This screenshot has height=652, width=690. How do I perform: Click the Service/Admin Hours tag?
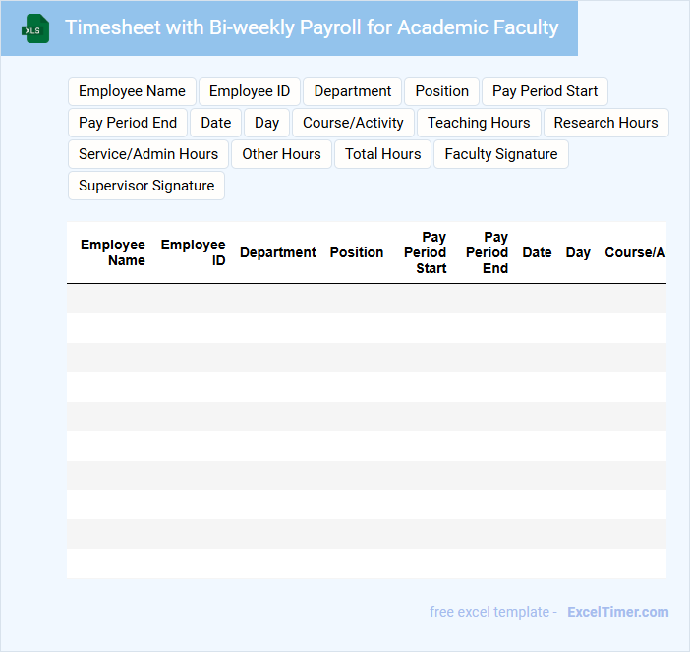click(148, 154)
